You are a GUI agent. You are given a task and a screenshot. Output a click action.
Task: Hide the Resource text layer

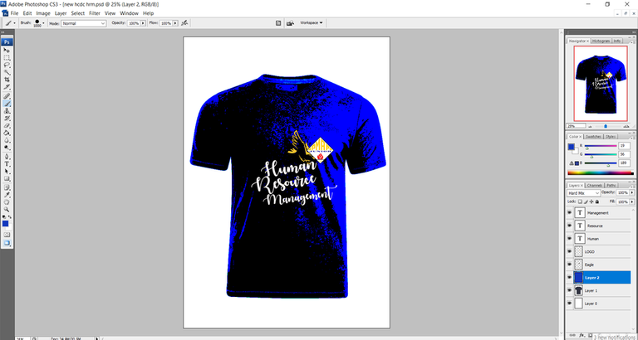[x=569, y=226]
